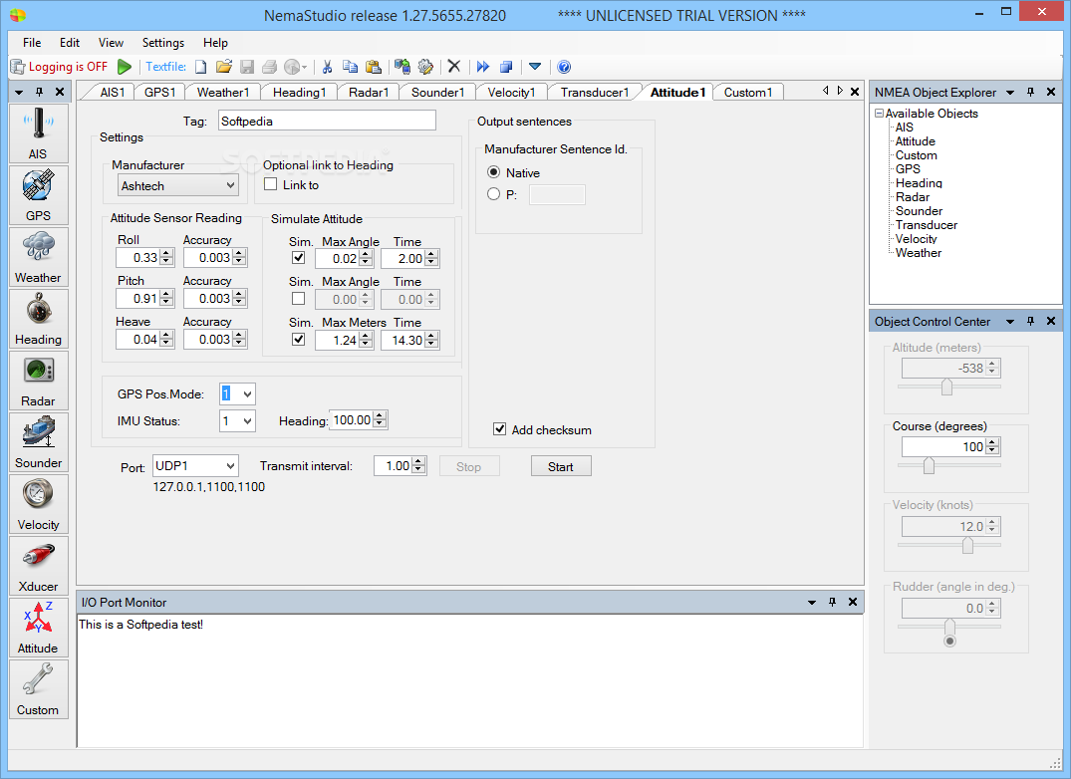Pin the NMEA Object Explorer panel
This screenshot has height=779, width=1071.
coord(1031,93)
